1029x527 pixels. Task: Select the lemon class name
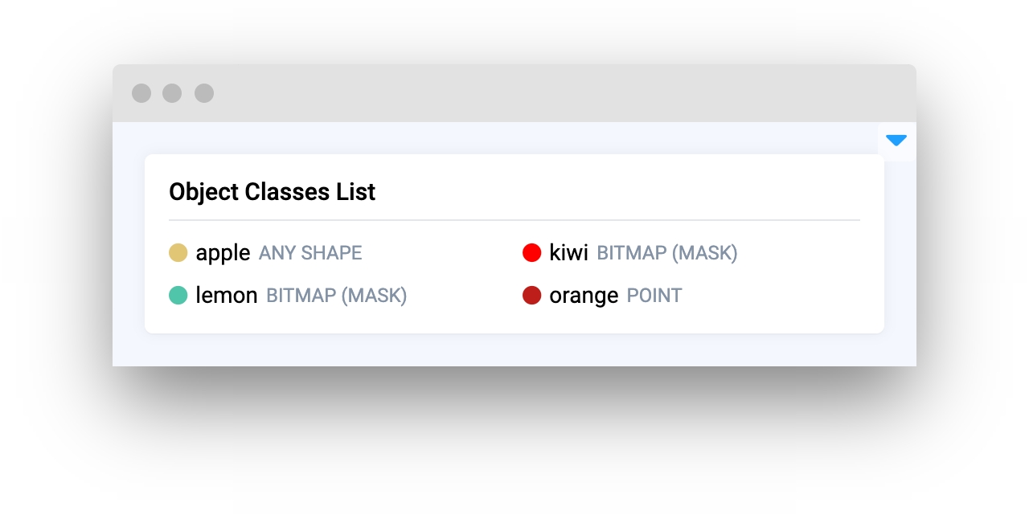(x=226, y=296)
